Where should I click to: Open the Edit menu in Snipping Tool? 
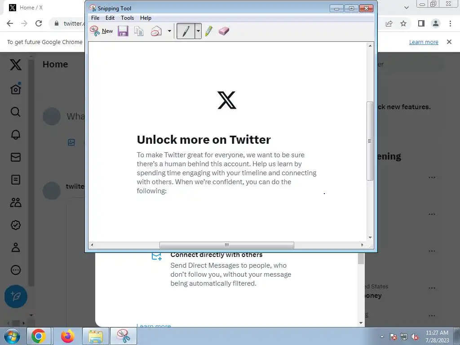[x=110, y=18]
